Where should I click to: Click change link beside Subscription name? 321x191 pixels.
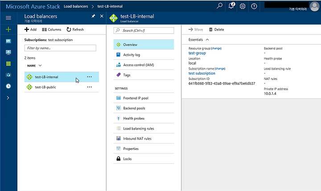tap(220, 69)
